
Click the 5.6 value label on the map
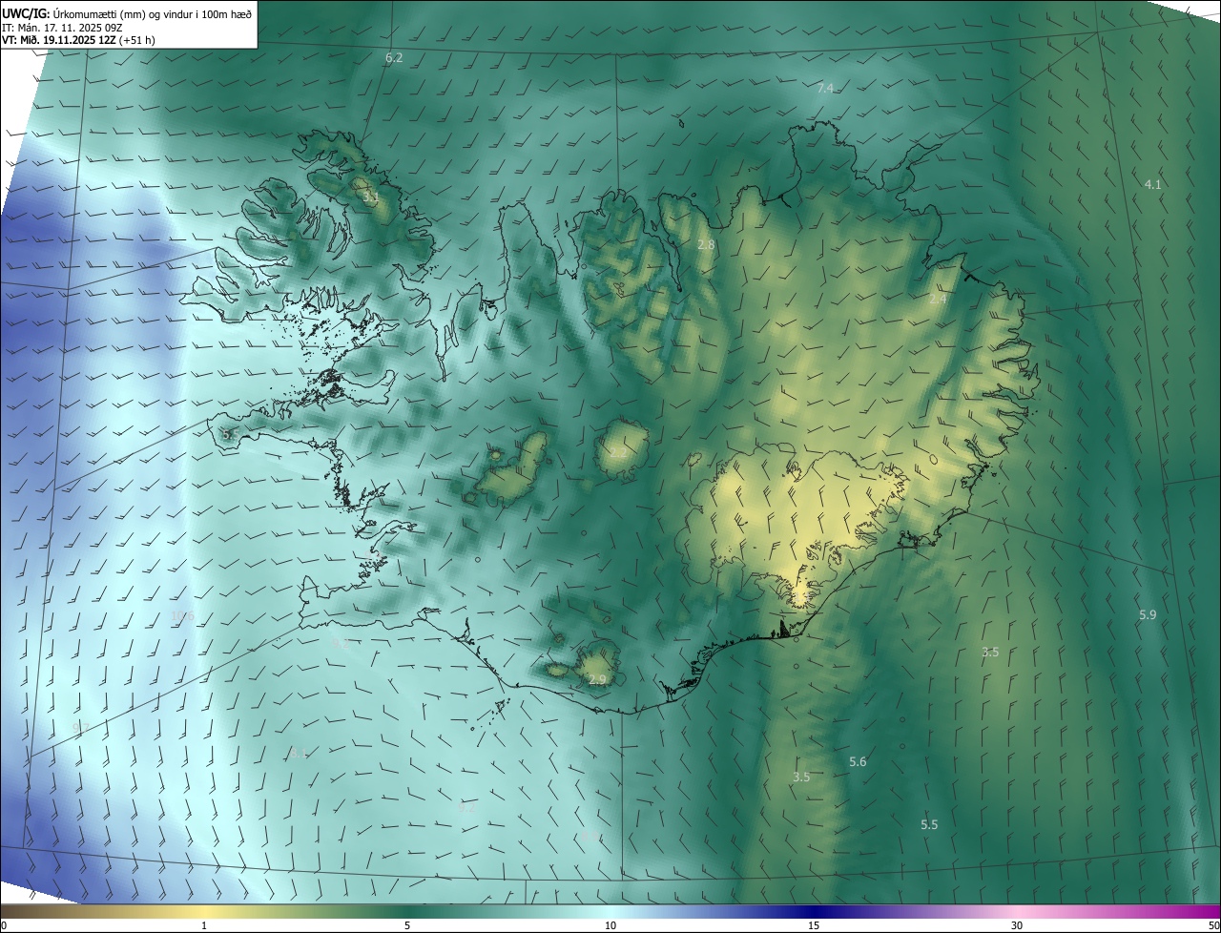tap(858, 761)
